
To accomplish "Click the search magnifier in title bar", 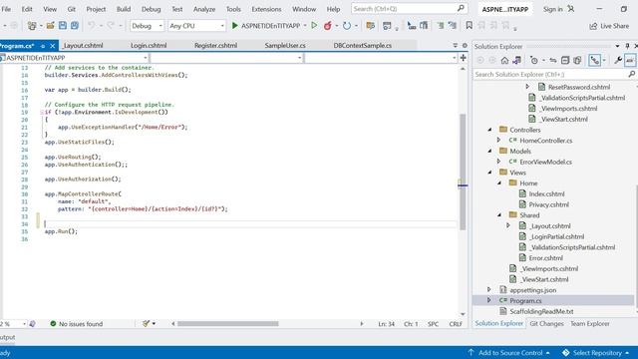I will 461,9.
